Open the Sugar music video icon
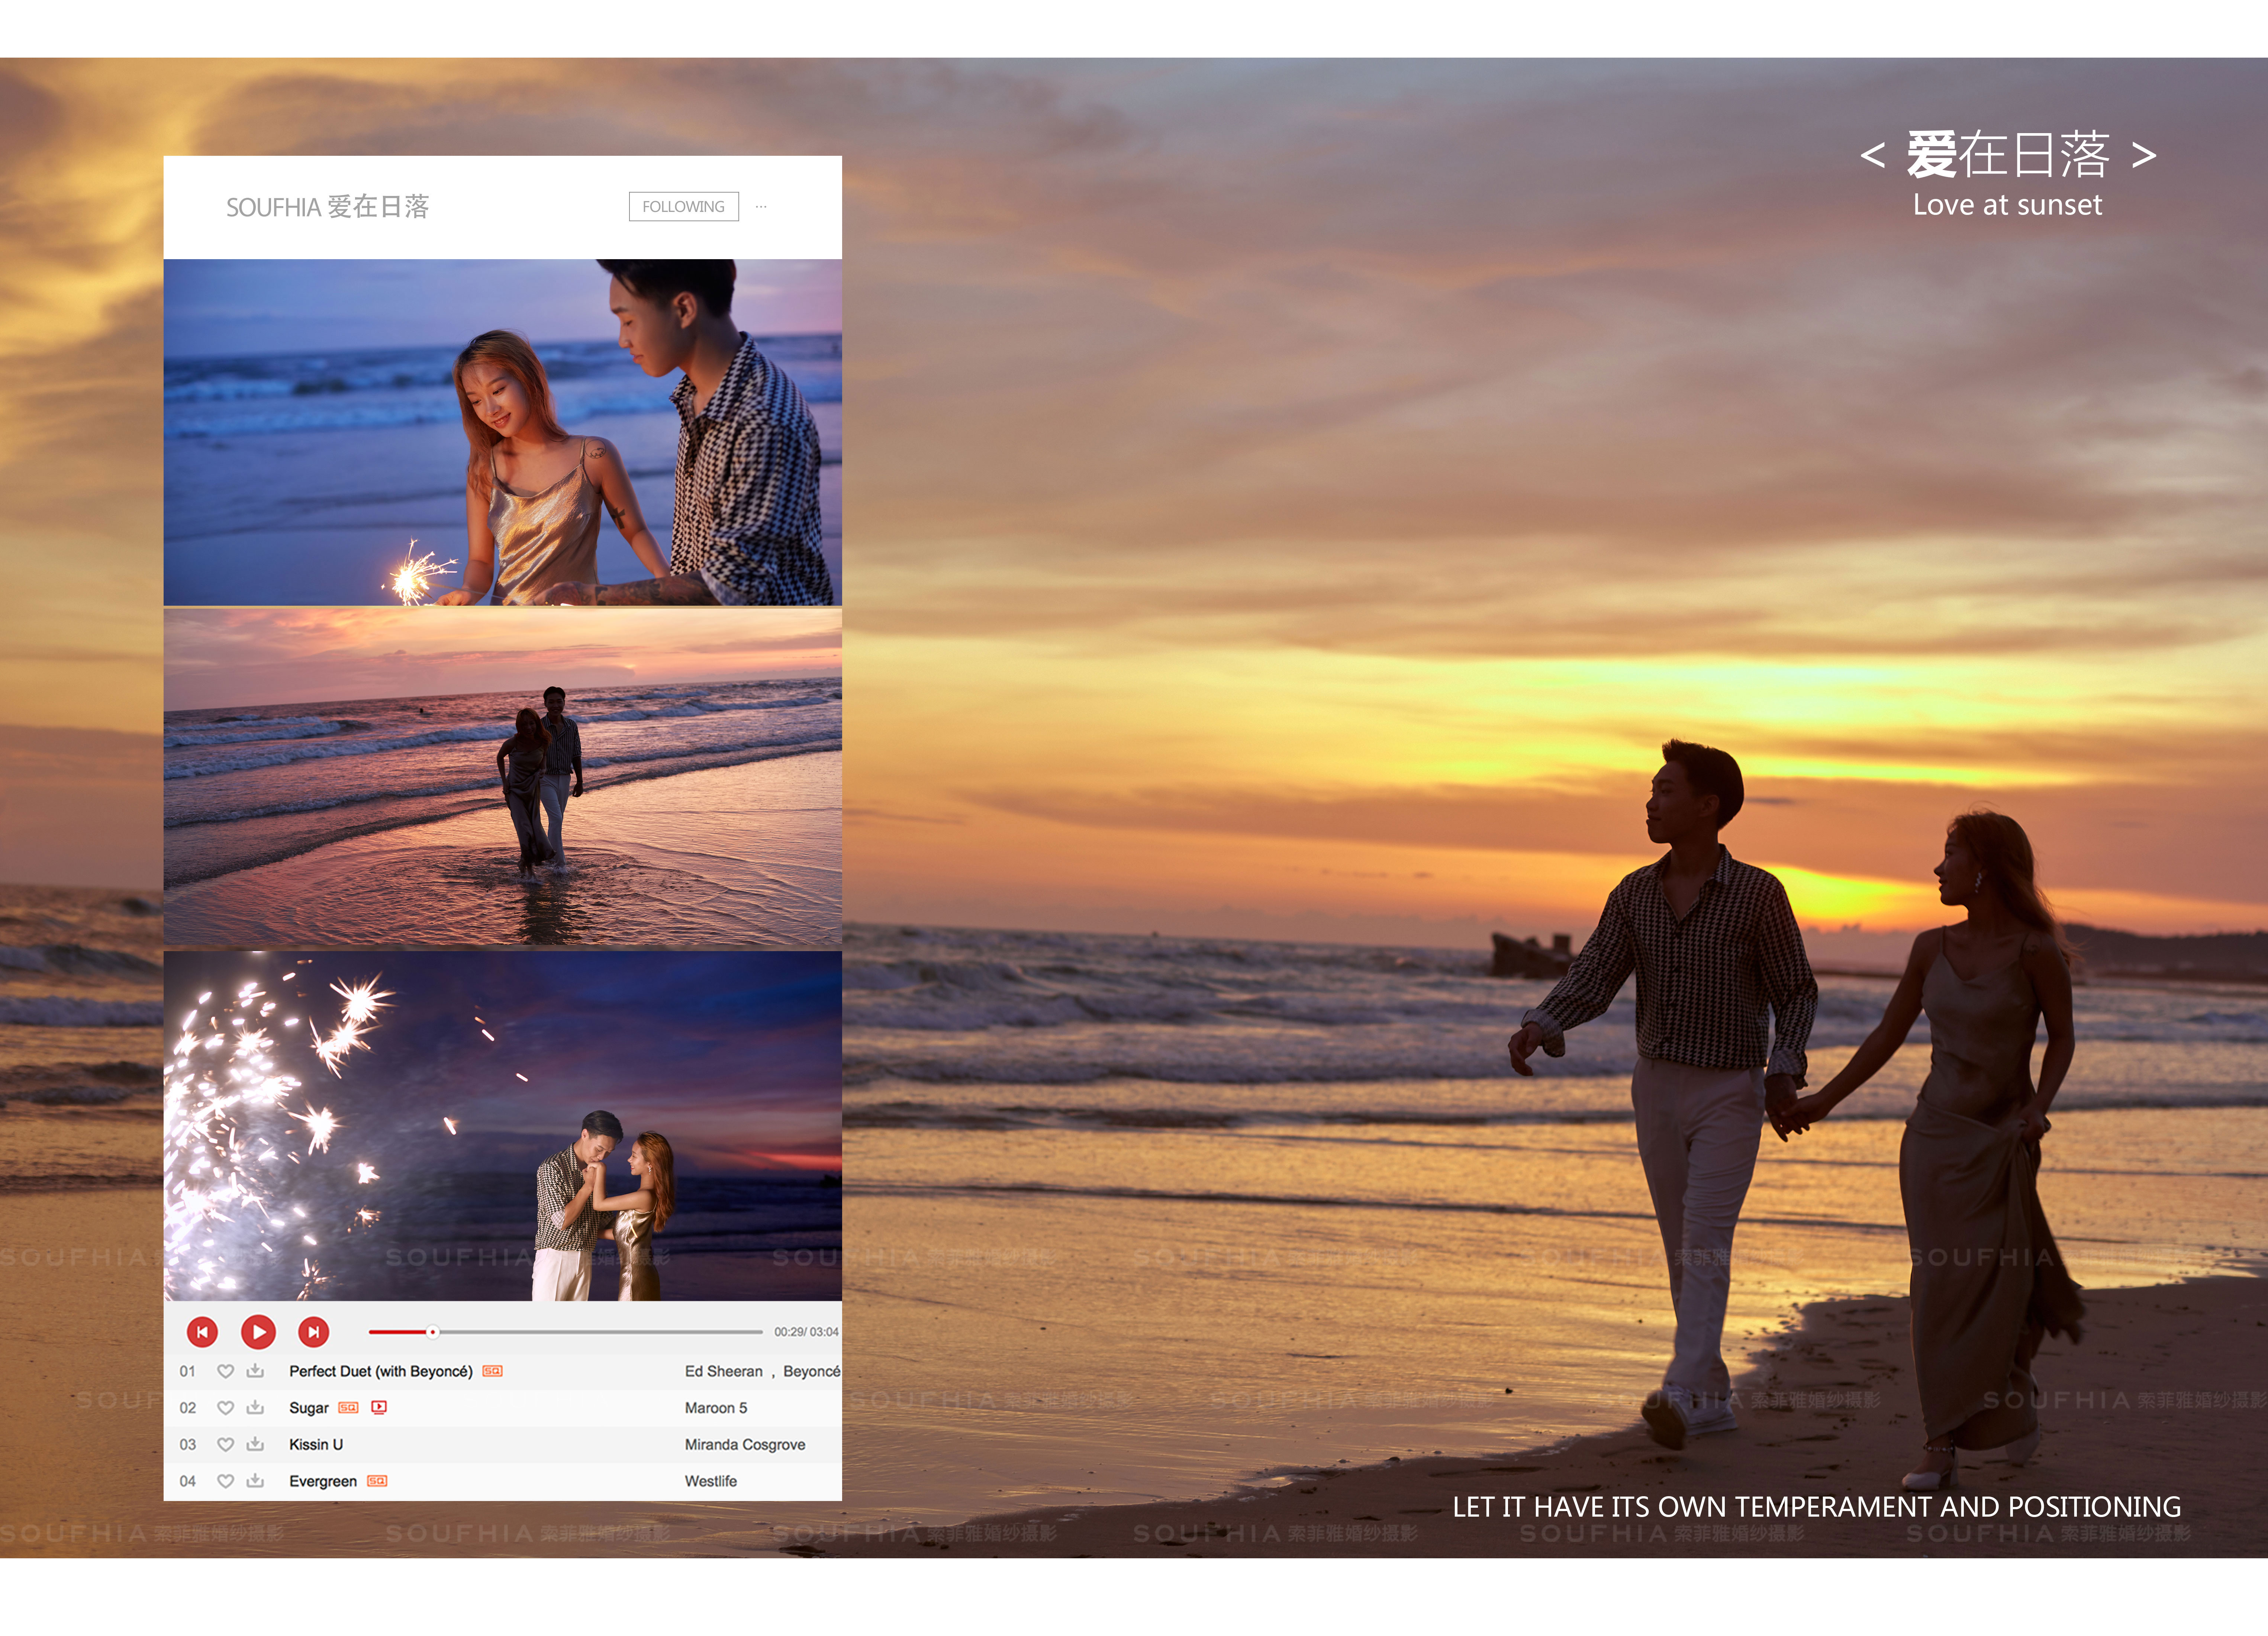Image resolution: width=2268 pixels, height=1636 pixels. point(379,1408)
